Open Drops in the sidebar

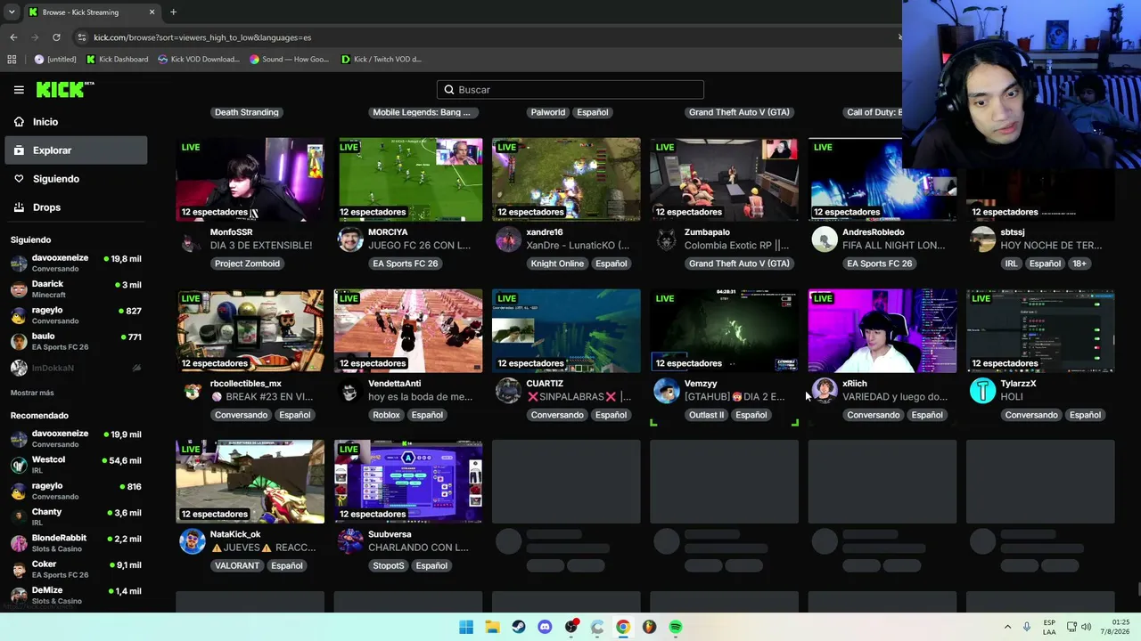point(76,207)
